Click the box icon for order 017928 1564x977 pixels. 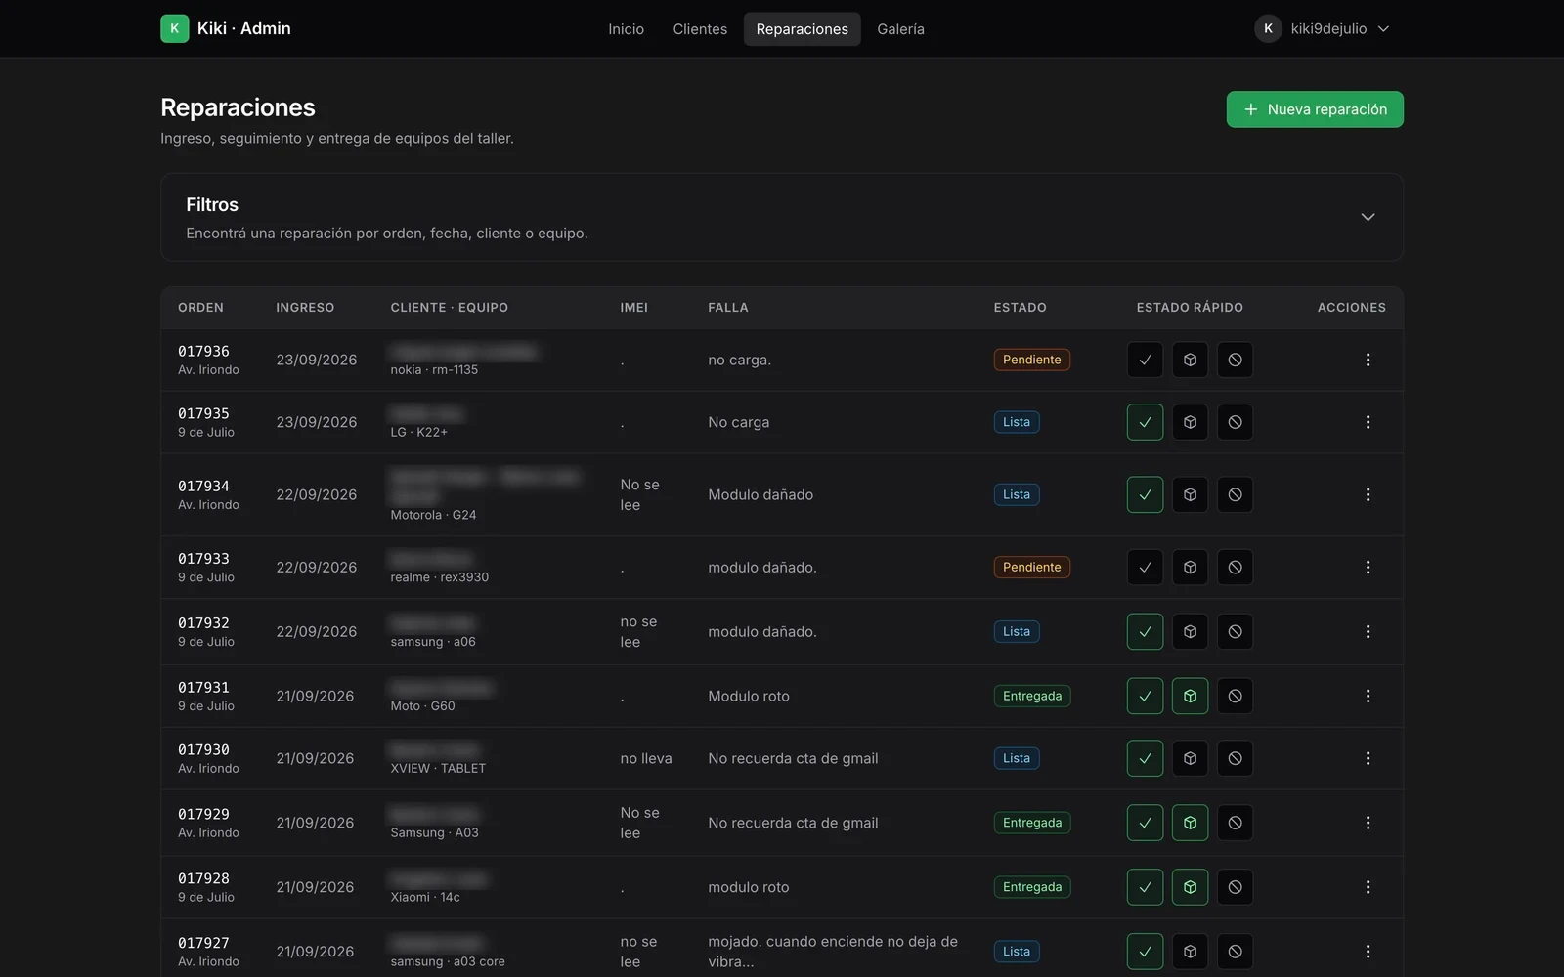[1190, 887]
